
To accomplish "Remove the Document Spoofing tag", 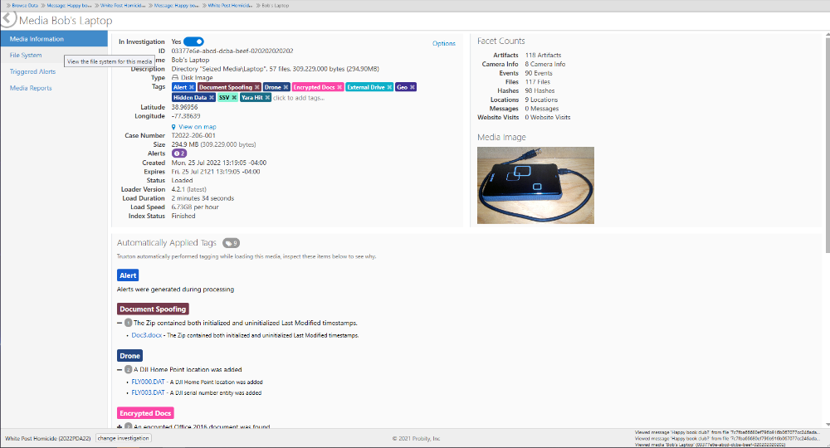I will click(x=257, y=87).
